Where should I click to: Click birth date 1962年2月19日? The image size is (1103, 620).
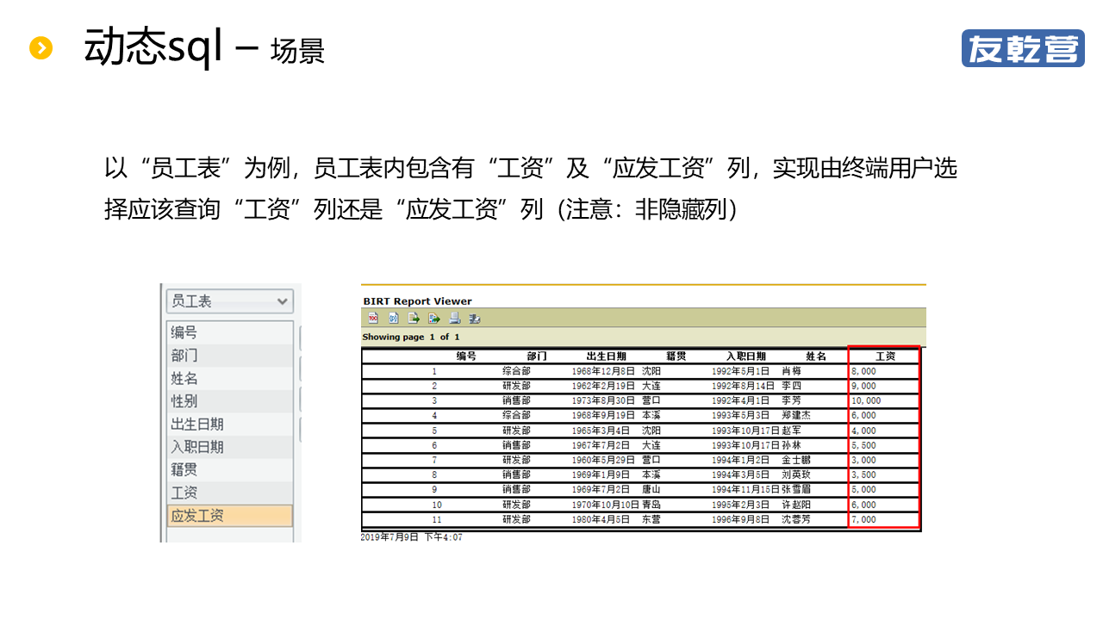[603, 386]
